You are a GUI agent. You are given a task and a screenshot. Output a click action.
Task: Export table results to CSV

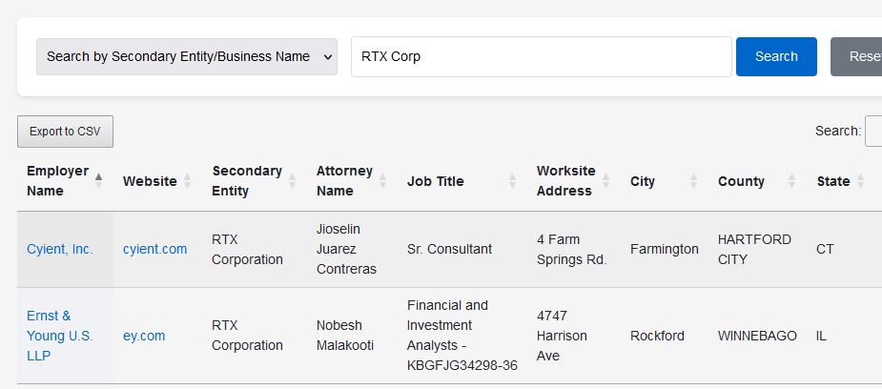65,132
